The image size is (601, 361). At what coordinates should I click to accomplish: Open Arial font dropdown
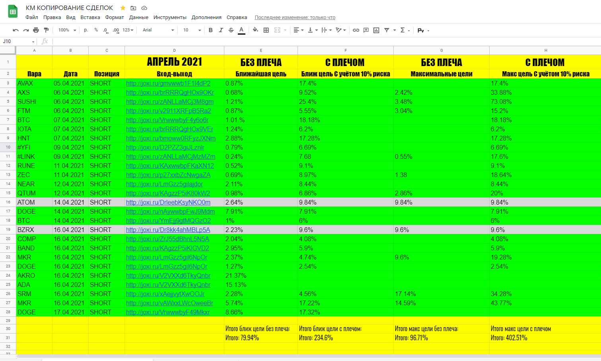coord(158,30)
